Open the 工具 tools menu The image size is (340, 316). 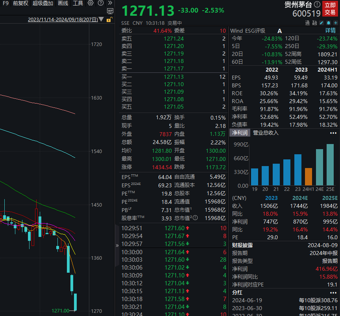pyautogui.click(x=78, y=3)
